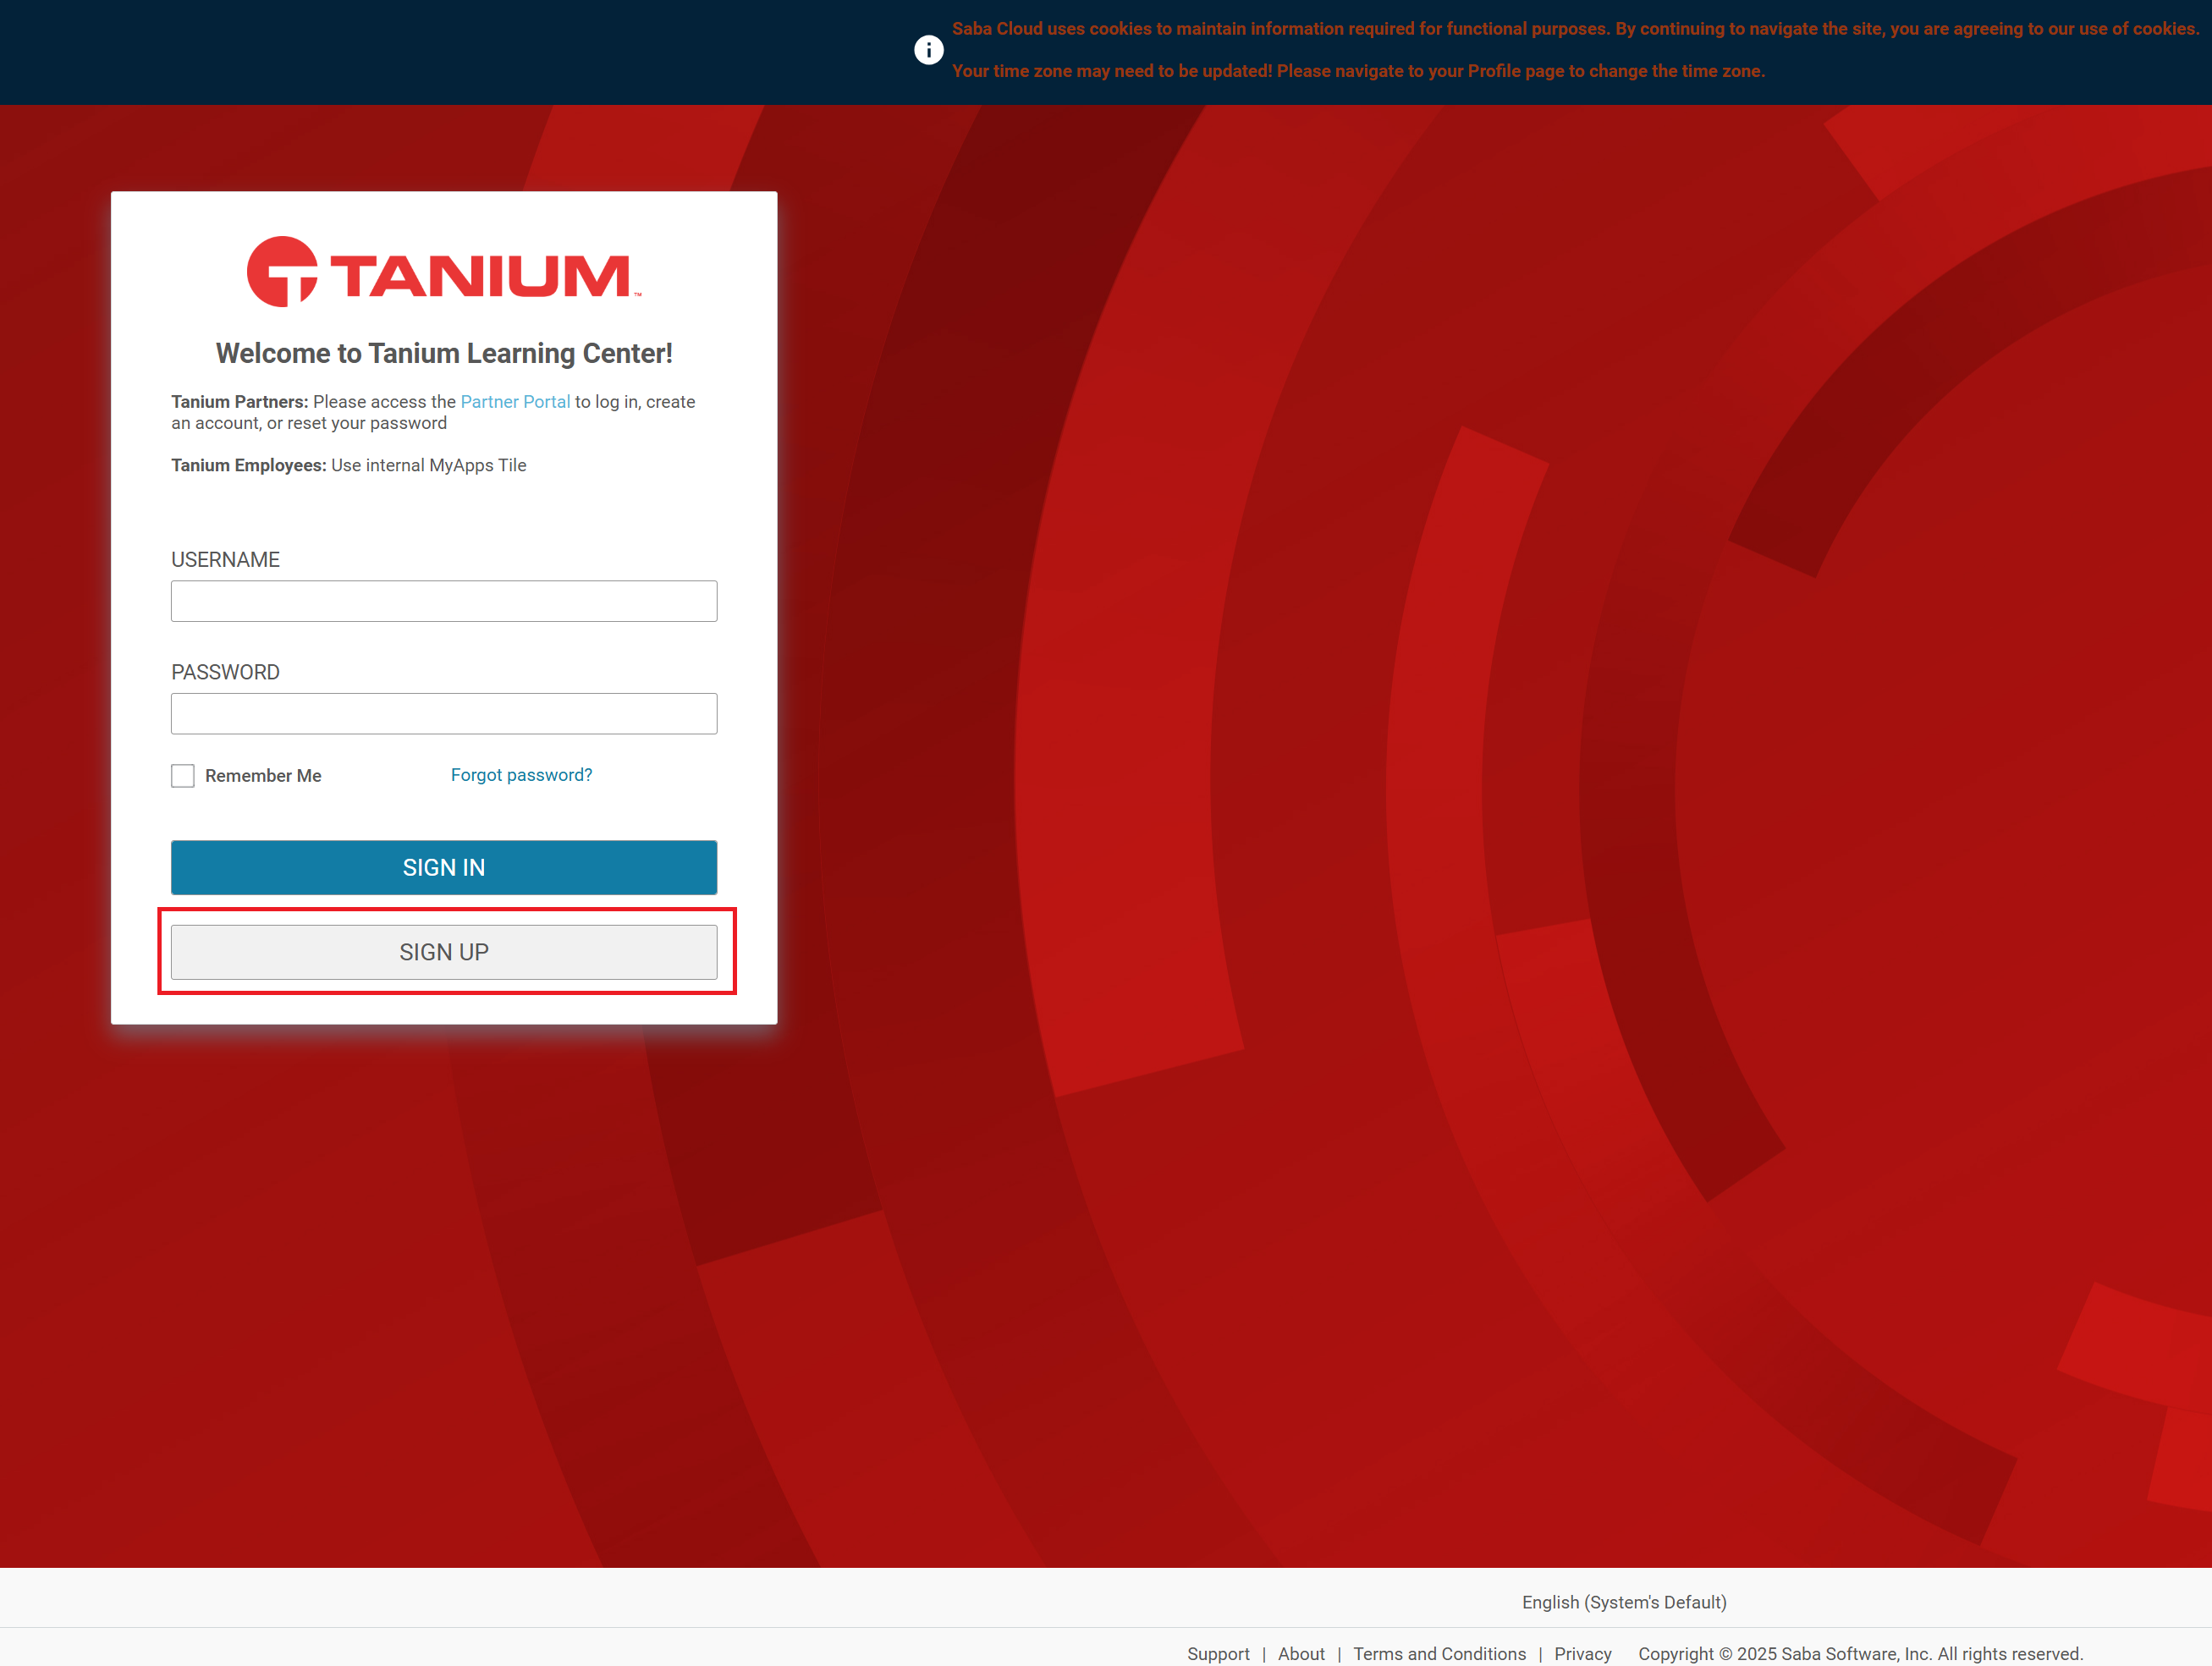Open the Forgot password? link

[521, 775]
